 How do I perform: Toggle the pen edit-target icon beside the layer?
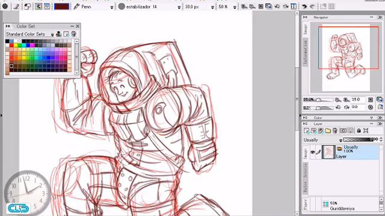tap(318, 152)
